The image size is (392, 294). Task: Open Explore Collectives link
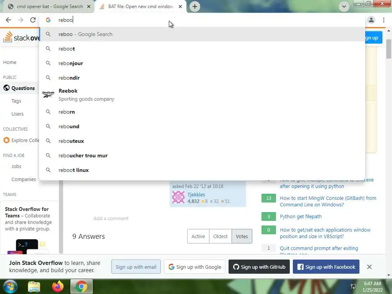click(x=25, y=140)
